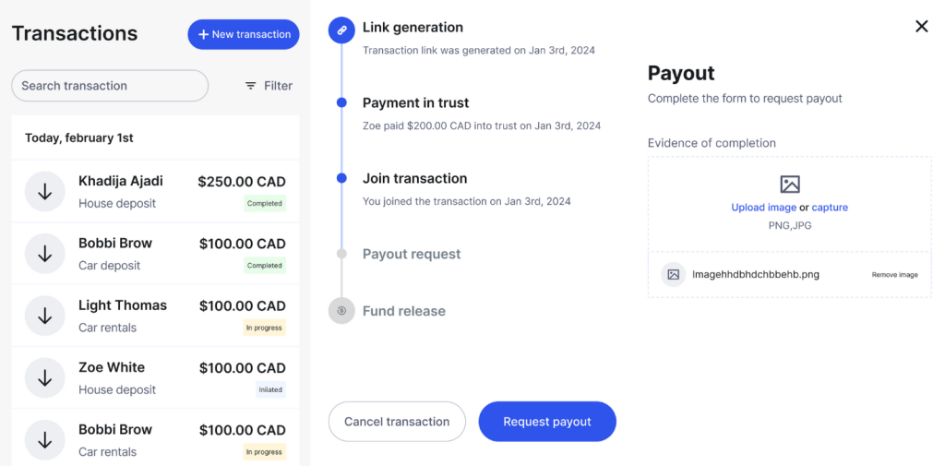Viewport: 945px width, 466px height.
Task: Open Bobbi Brow's Car deposit transaction
Action: tap(155, 253)
